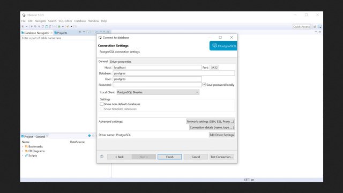Enable Show non-default databases checkbox
This screenshot has height=193, width=343.
point(101,103)
